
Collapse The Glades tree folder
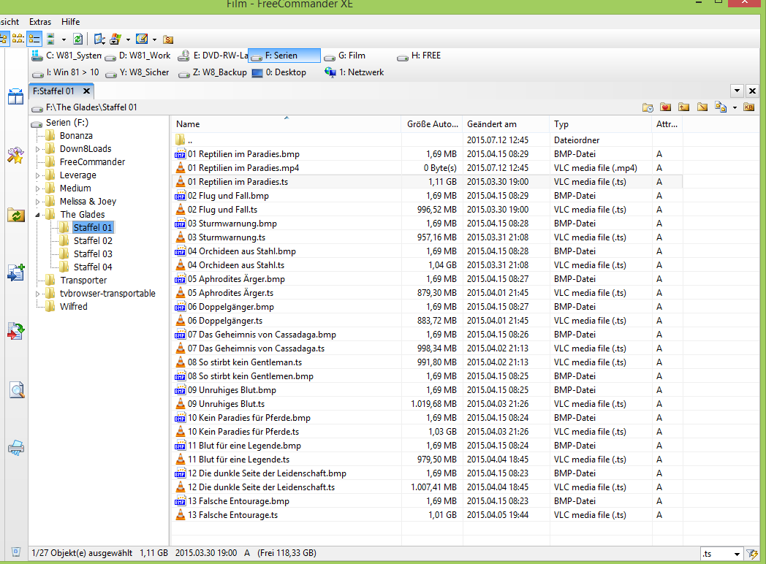[37, 215]
